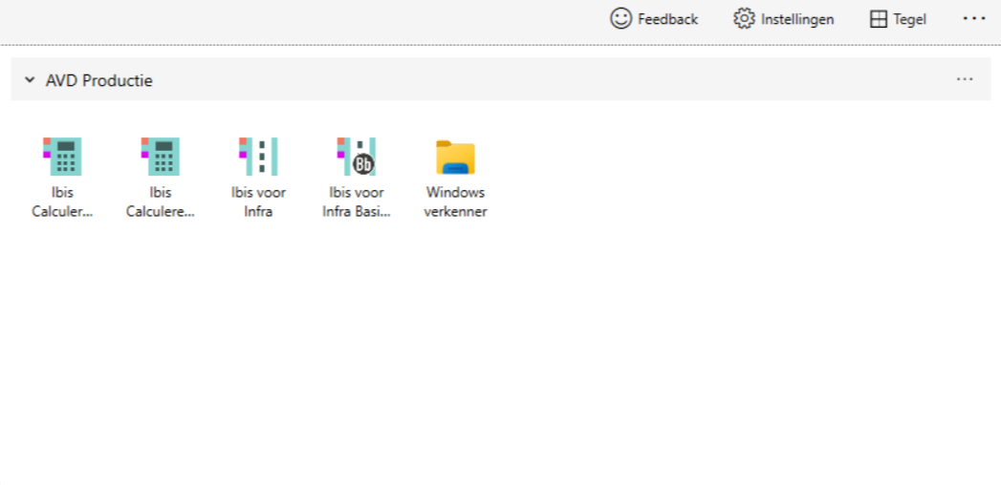Open the first app labeled "Ibis Calculer..."
The width and height of the screenshot is (1001, 485).
[x=62, y=178]
